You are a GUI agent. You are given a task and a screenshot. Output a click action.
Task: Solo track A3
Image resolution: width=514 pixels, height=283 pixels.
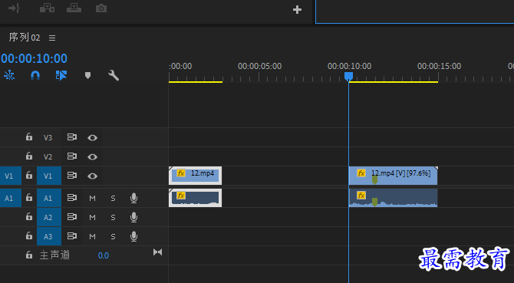coord(113,236)
